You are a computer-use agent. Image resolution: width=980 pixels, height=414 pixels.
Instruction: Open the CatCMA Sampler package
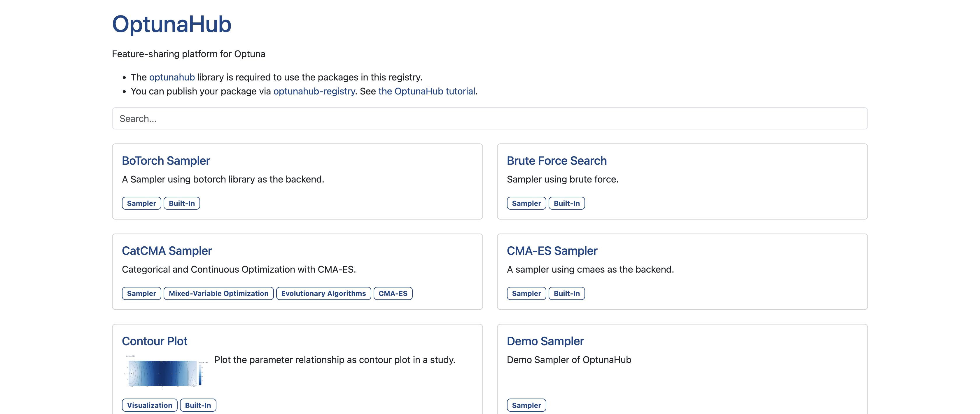click(167, 251)
